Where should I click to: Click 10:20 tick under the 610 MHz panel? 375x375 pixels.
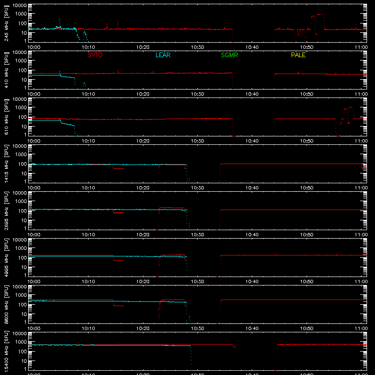click(x=143, y=141)
